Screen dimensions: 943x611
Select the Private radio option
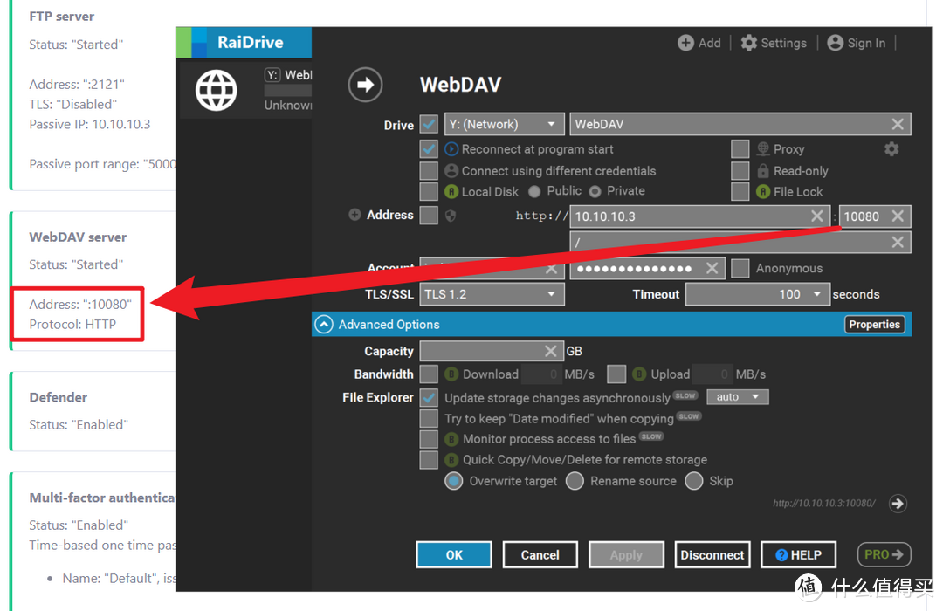[x=595, y=192]
